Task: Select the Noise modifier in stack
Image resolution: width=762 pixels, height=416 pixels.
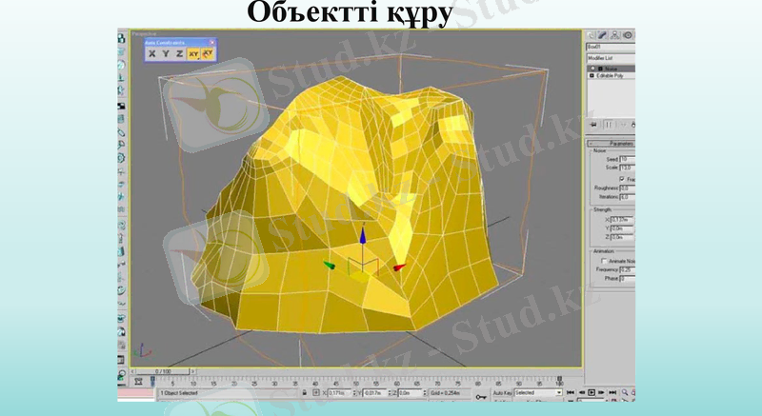Action: [612, 69]
